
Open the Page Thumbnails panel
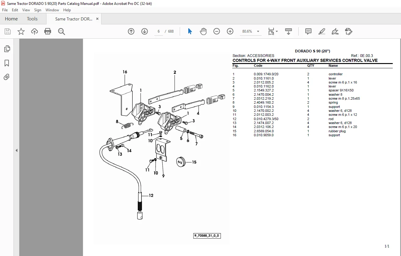[x=7, y=49]
